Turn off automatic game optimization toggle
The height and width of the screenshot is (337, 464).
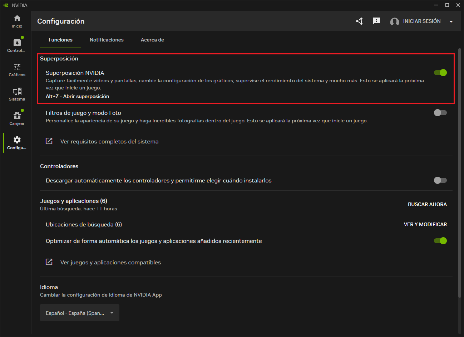click(x=440, y=241)
